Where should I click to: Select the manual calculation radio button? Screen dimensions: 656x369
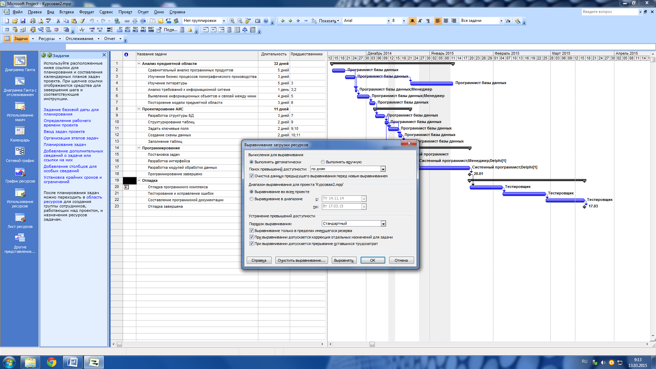(323, 162)
